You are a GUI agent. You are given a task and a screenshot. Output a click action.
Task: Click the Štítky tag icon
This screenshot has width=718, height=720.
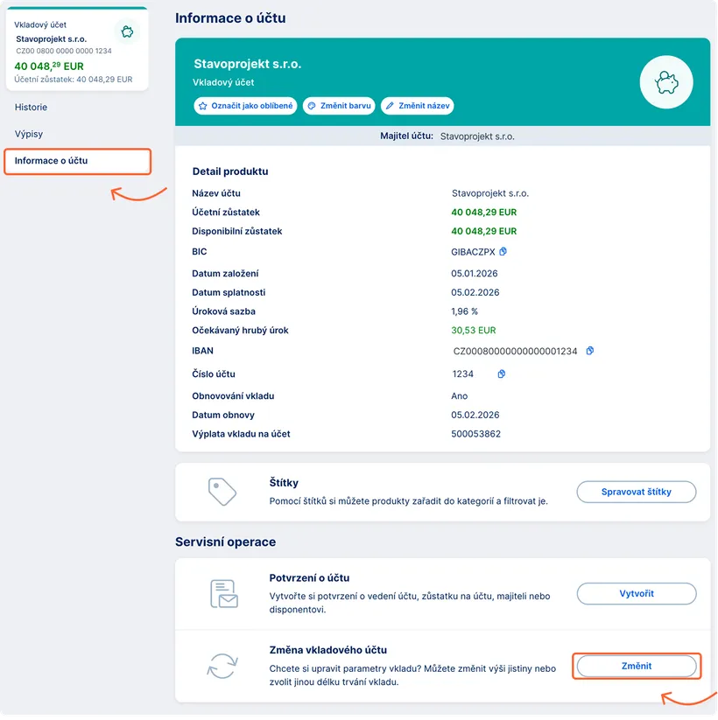point(222,492)
